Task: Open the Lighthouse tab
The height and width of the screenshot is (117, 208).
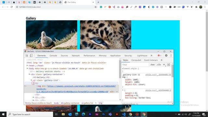Action: pos(142,56)
